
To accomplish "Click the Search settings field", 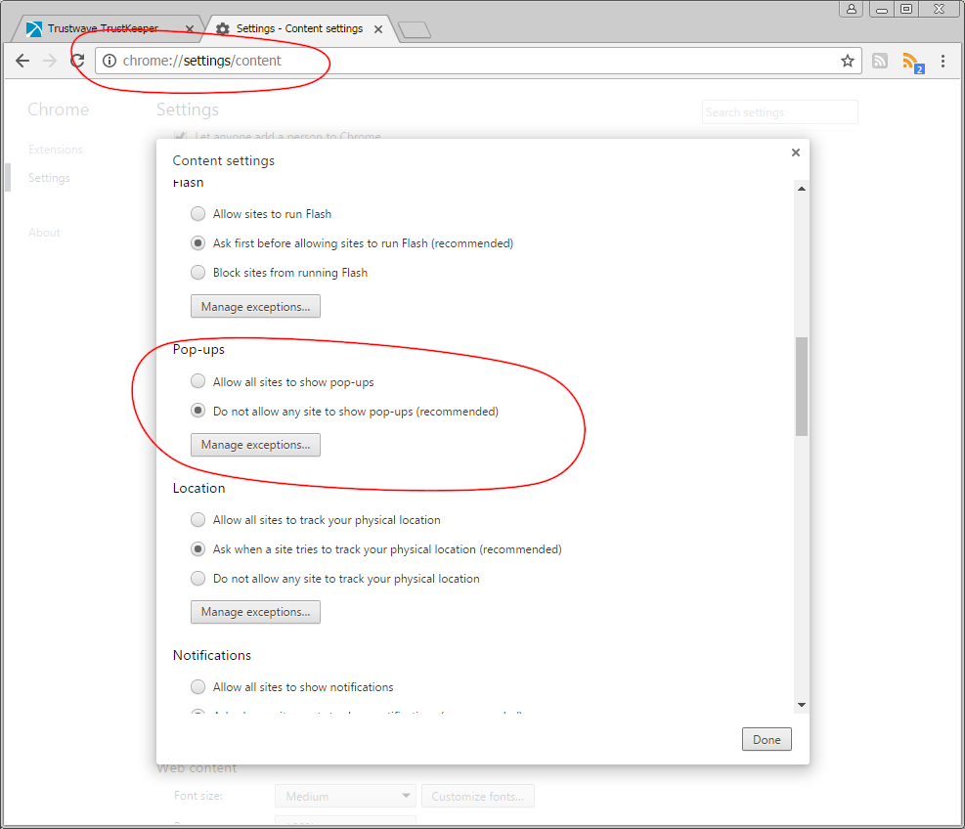I will pos(780,112).
